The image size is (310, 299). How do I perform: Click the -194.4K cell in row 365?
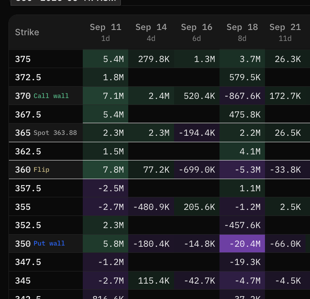[197, 133]
